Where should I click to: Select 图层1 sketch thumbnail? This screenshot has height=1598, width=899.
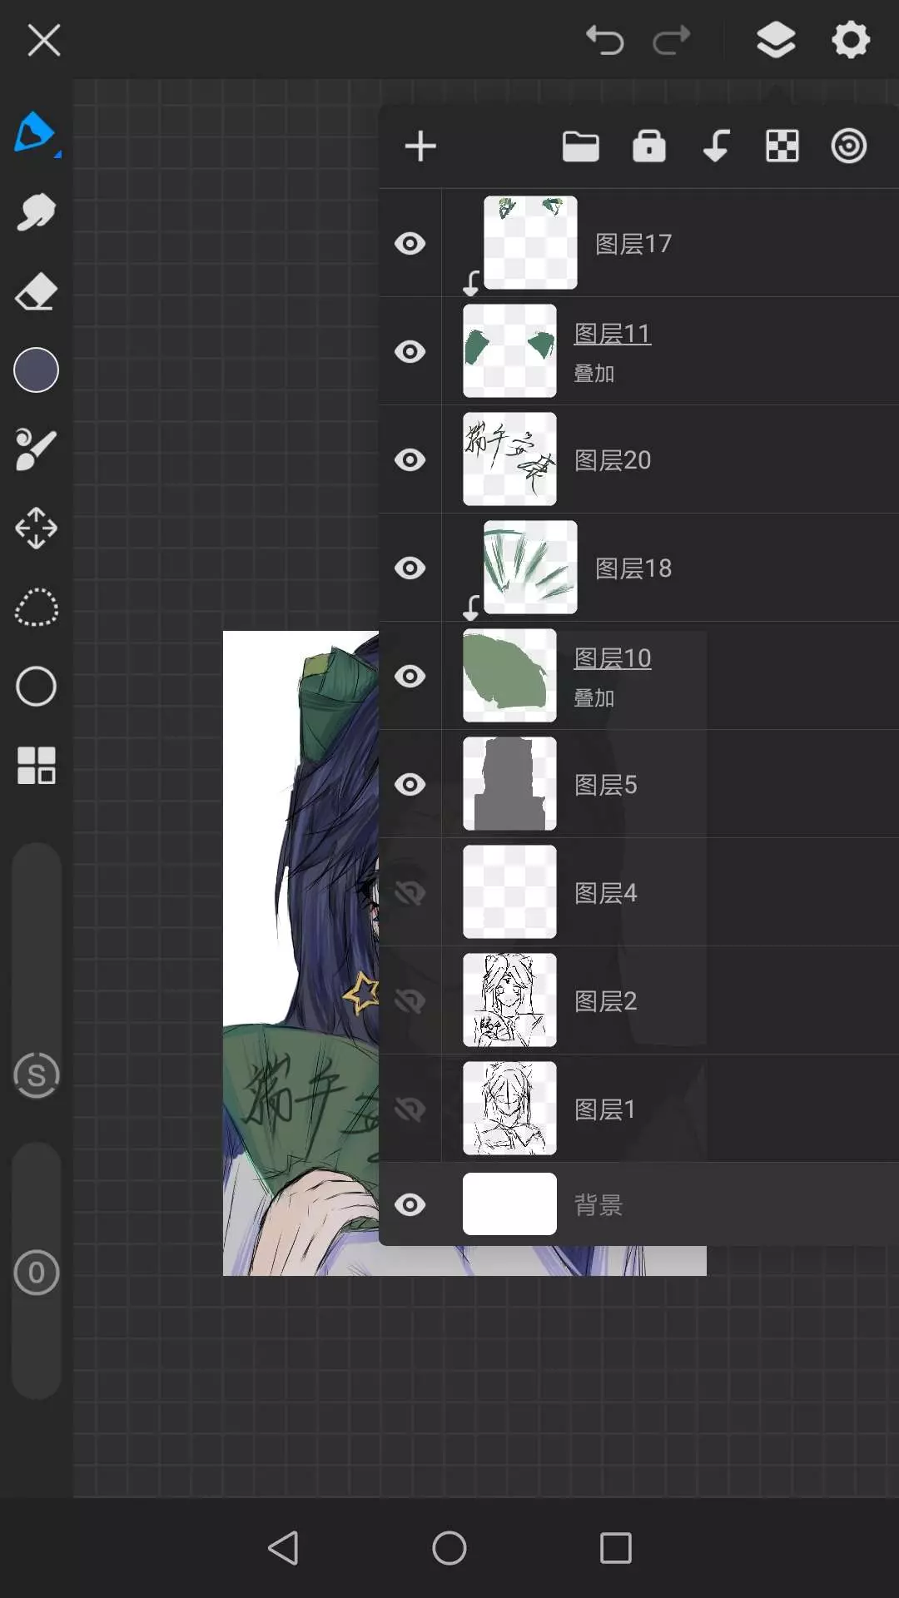pyautogui.click(x=509, y=1109)
